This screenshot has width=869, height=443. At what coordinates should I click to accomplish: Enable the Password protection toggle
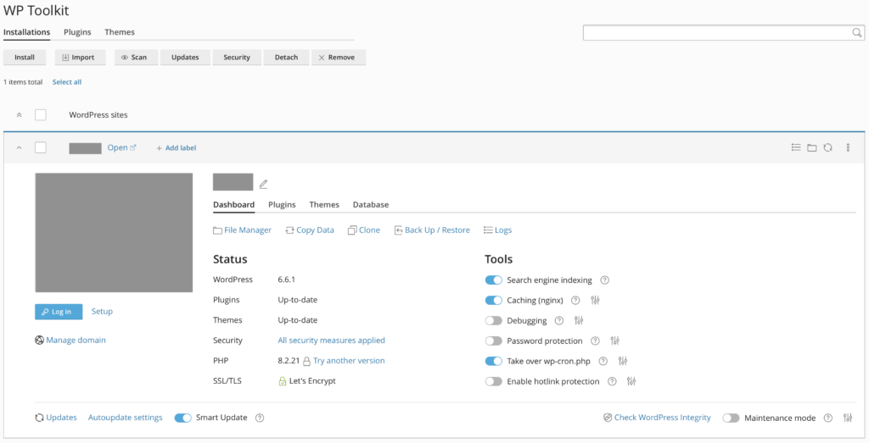(x=494, y=341)
